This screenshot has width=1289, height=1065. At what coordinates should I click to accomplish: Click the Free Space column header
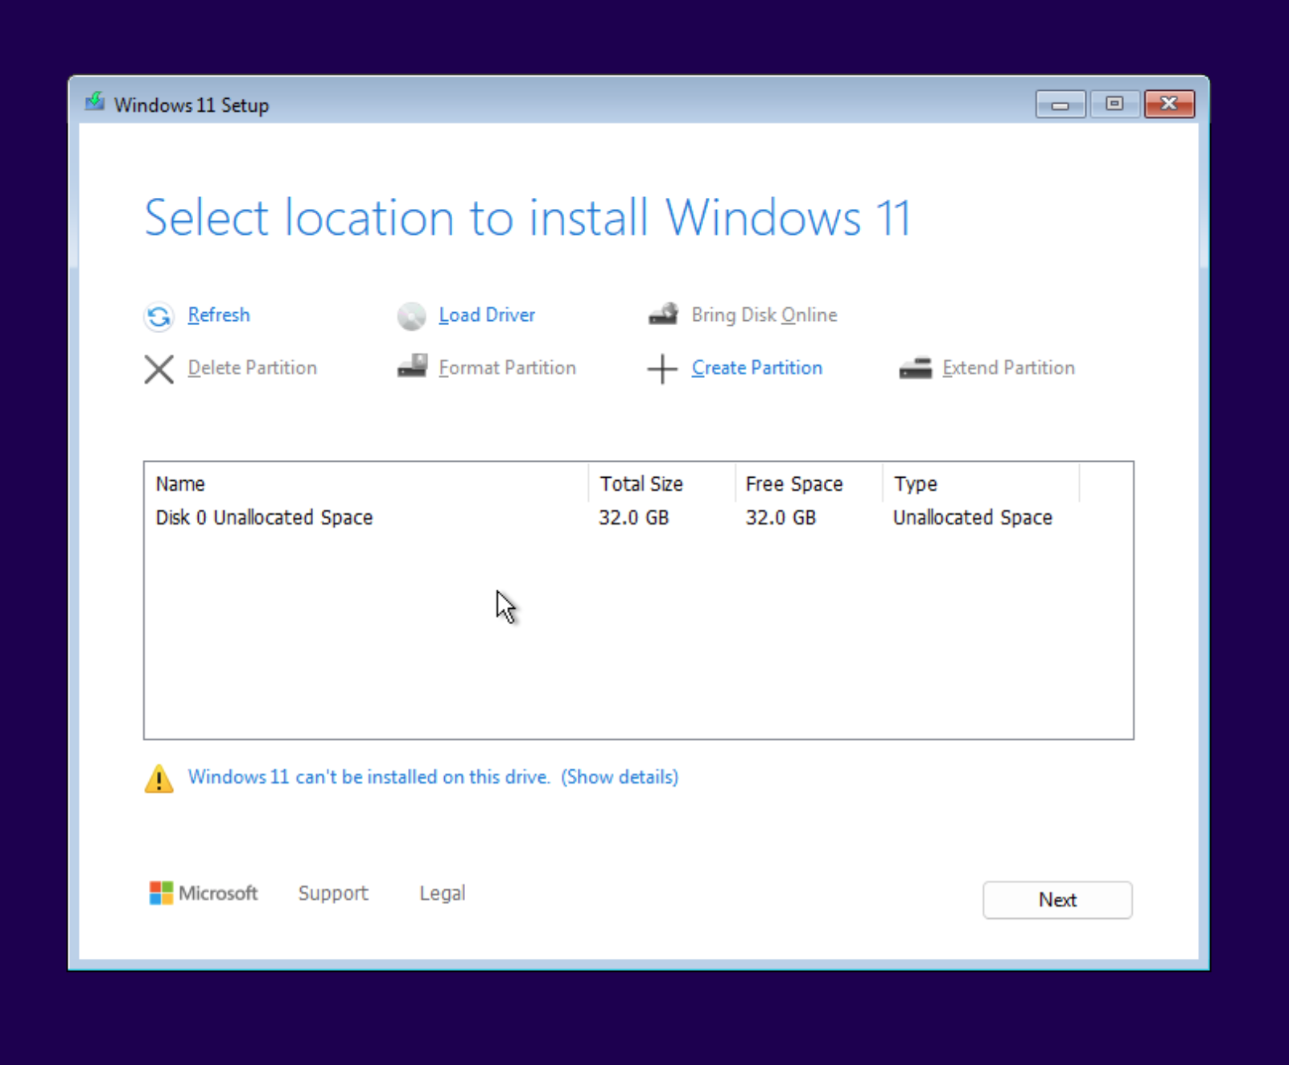pyautogui.click(x=809, y=483)
